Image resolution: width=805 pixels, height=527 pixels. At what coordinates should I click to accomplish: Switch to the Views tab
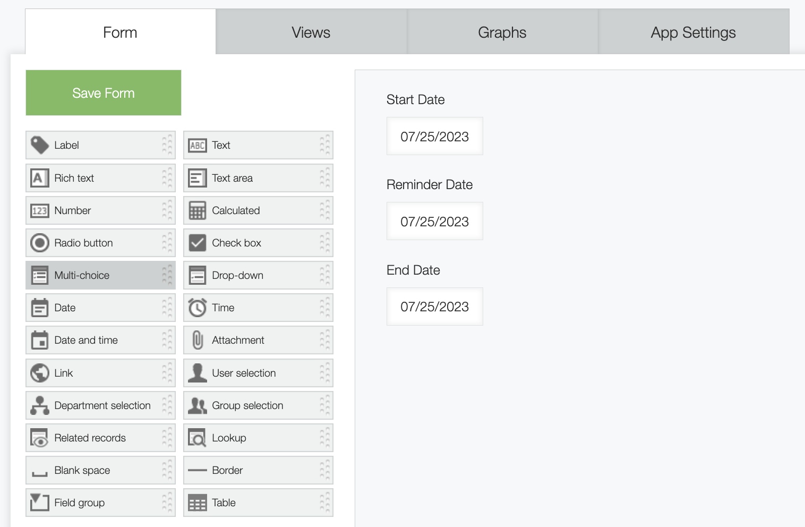311,32
